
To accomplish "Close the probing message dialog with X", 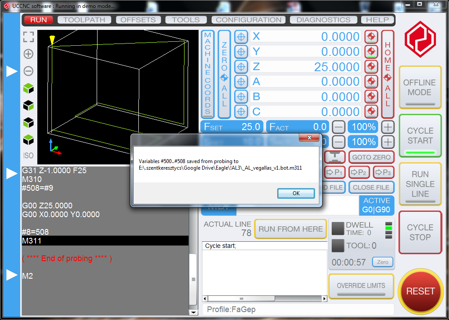I will coord(309,138).
